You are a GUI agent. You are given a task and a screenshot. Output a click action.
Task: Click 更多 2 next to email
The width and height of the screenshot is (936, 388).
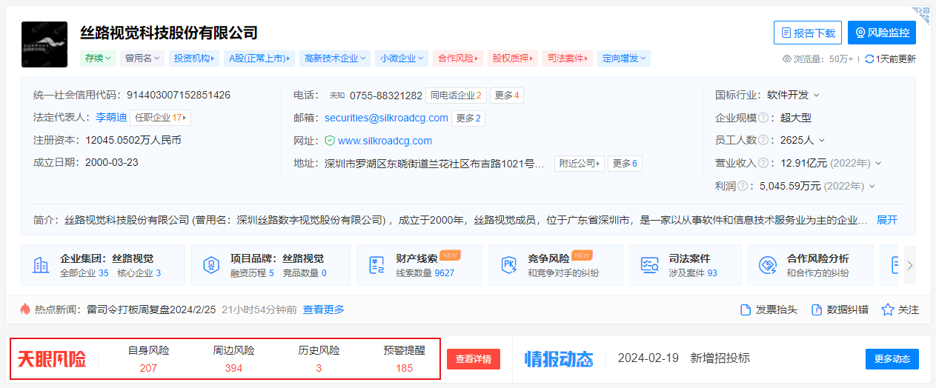coord(468,118)
